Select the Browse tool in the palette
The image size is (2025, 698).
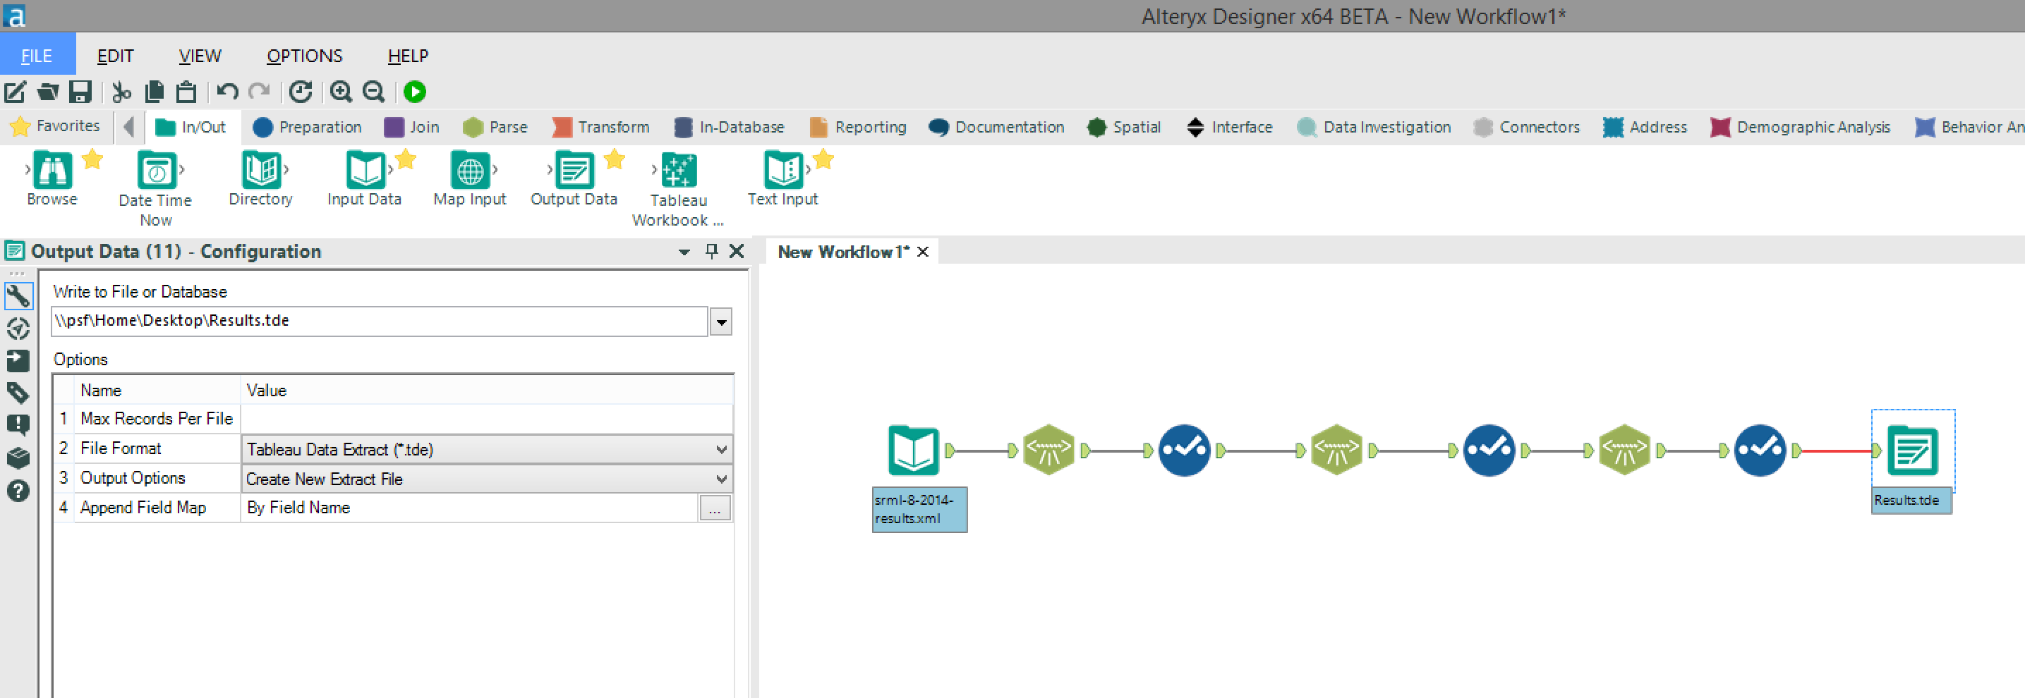tap(52, 178)
